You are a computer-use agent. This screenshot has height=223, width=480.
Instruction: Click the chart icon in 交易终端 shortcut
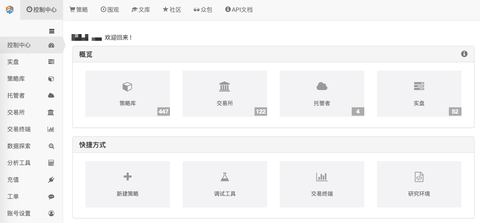pos(322,177)
